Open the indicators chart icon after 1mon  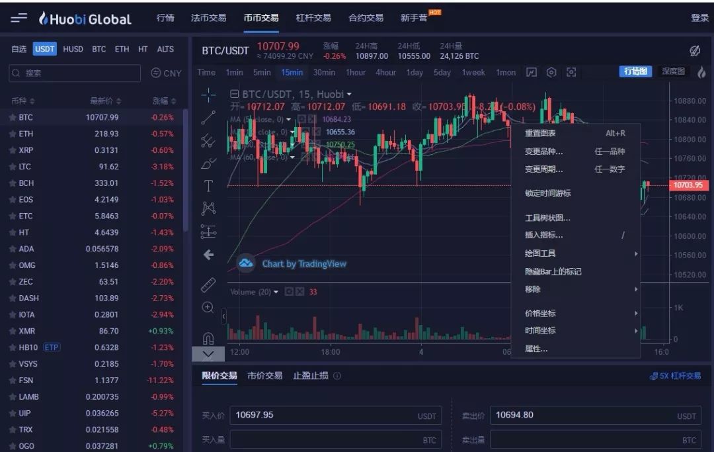coord(532,72)
